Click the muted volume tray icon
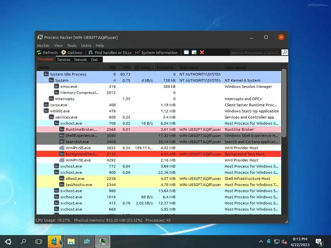The width and height of the screenshot is (331, 248). [284, 242]
